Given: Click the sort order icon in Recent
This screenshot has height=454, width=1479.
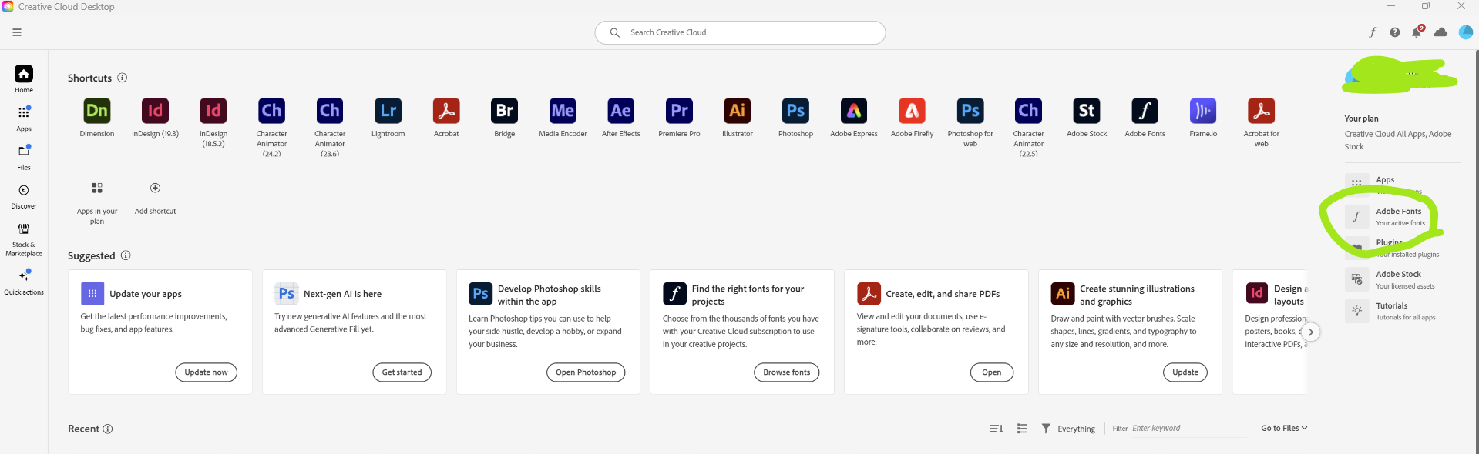Looking at the screenshot, I should pos(997,429).
